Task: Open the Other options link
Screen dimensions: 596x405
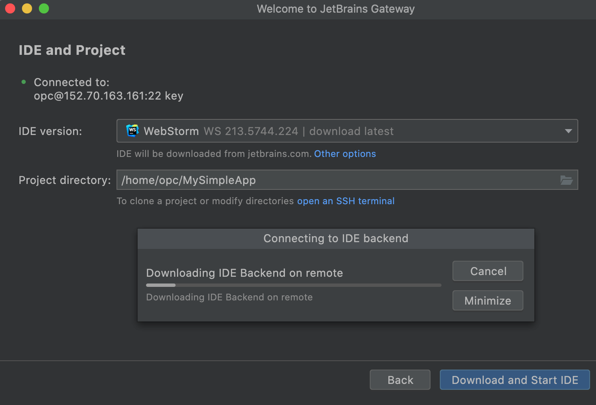Action: 345,154
